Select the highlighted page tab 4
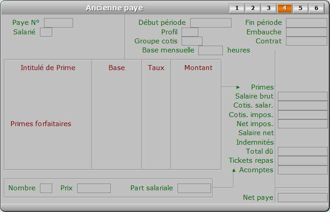Image resolution: width=330 pixels, height=212 pixels. point(285,9)
